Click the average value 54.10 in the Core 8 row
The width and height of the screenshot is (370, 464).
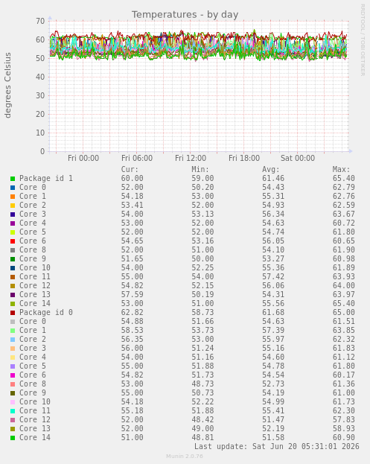[x=273, y=250]
